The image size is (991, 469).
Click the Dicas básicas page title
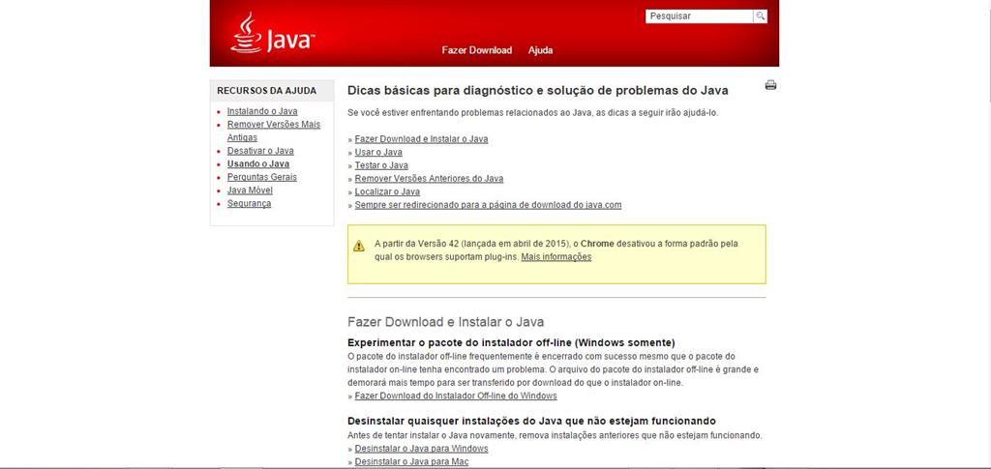538,90
